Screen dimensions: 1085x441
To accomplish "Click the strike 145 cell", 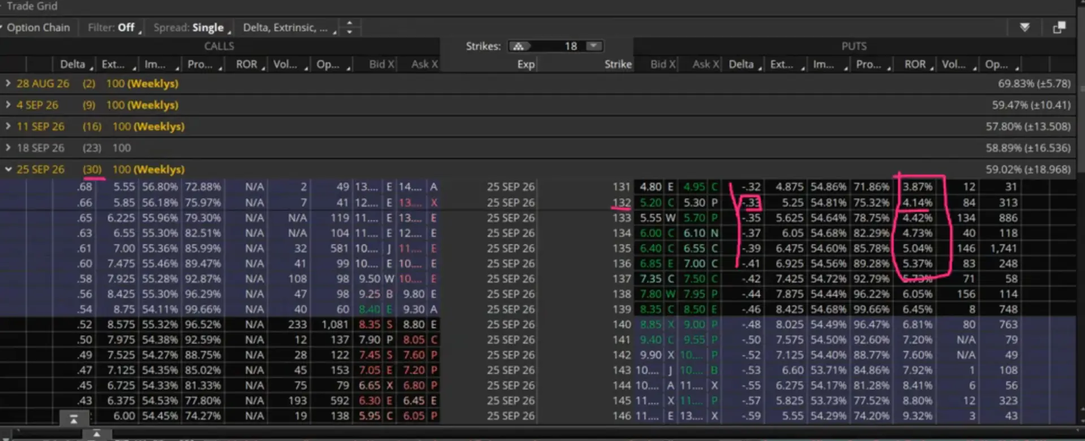I will (621, 400).
